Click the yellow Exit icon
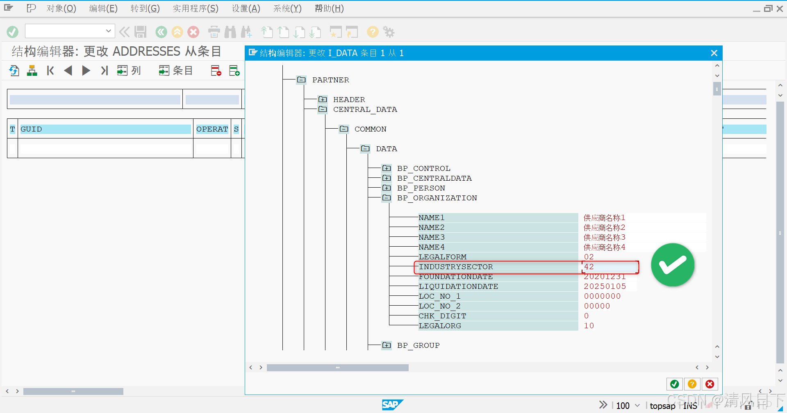The height and width of the screenshot is (413, 787). [177, 32]
